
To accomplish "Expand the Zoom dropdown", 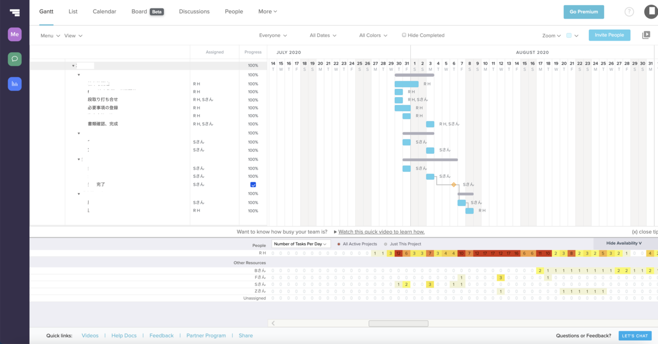I will click(x=552, y=36).
